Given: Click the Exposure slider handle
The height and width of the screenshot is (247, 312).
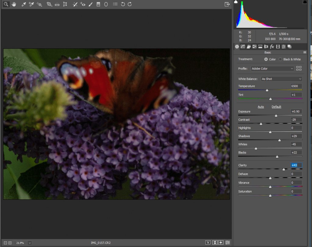Looking at the screenshot, I should tap(276, 116).
